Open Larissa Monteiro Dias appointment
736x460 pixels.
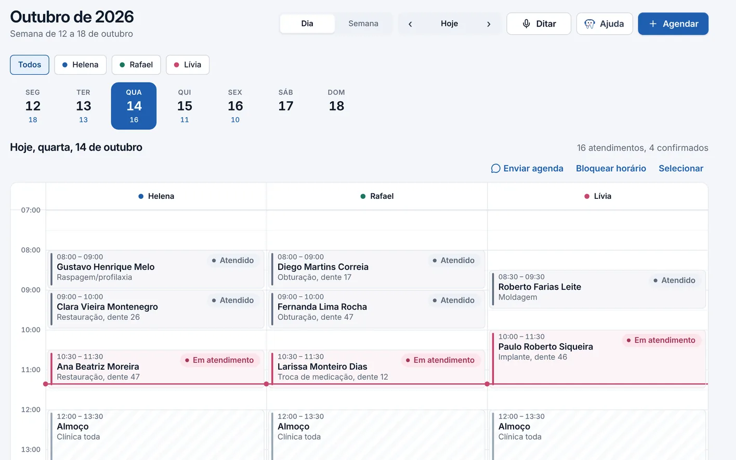[x=377, y=368]
